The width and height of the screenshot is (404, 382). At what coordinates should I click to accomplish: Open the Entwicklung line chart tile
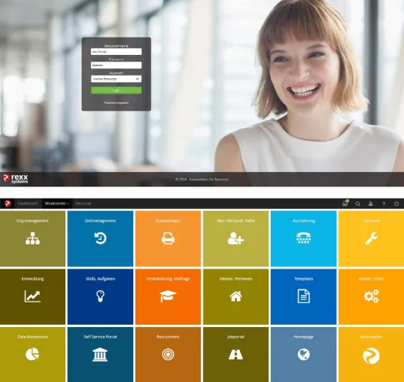[x=32, y=297]
